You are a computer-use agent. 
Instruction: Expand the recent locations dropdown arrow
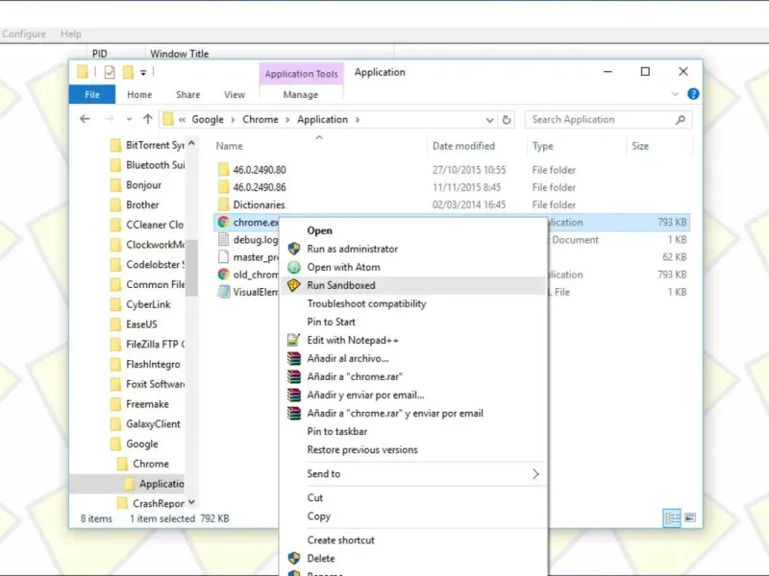coord(129,119)
